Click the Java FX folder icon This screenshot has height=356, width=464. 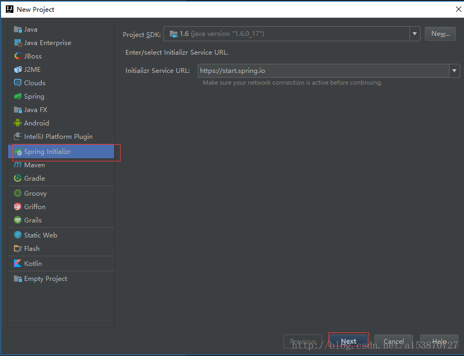(18, 109)
